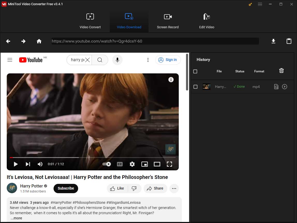Click the Harry... file name in History
297x223 pixels.
pyautogui.click(x=220, y=87)
